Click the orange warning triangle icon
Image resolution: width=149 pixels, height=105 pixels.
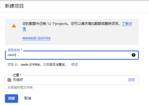[14, 26]
